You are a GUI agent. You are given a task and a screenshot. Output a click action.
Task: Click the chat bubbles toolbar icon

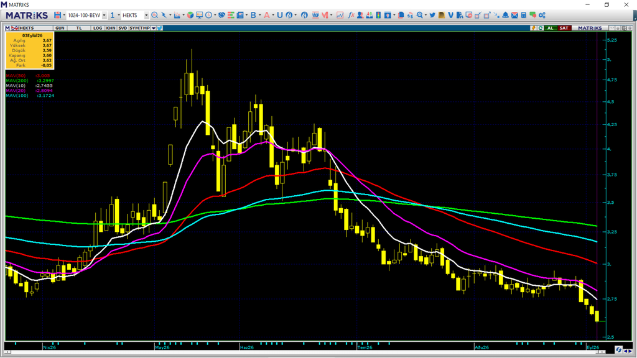[x=532, y=15]
